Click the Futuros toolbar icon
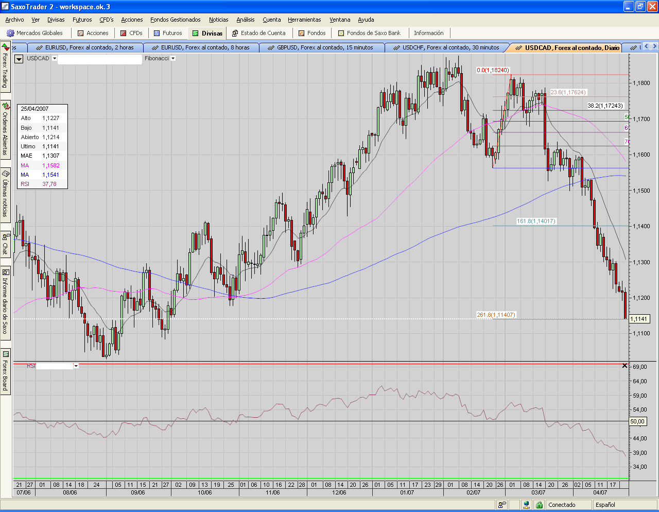Viewport: 659px width, 512px height. coord(157,33)
